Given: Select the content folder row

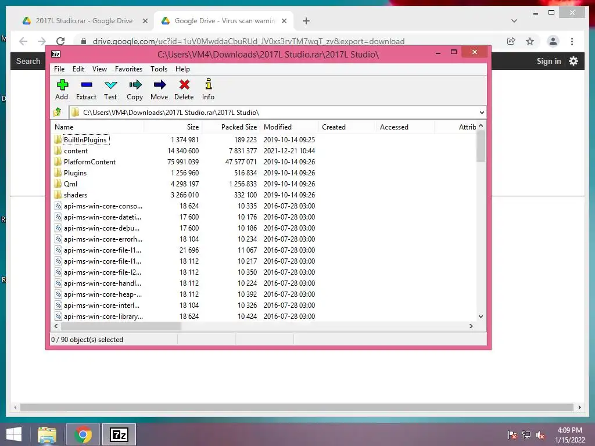Looking at the screenshot, I should (x=184, y=150).
